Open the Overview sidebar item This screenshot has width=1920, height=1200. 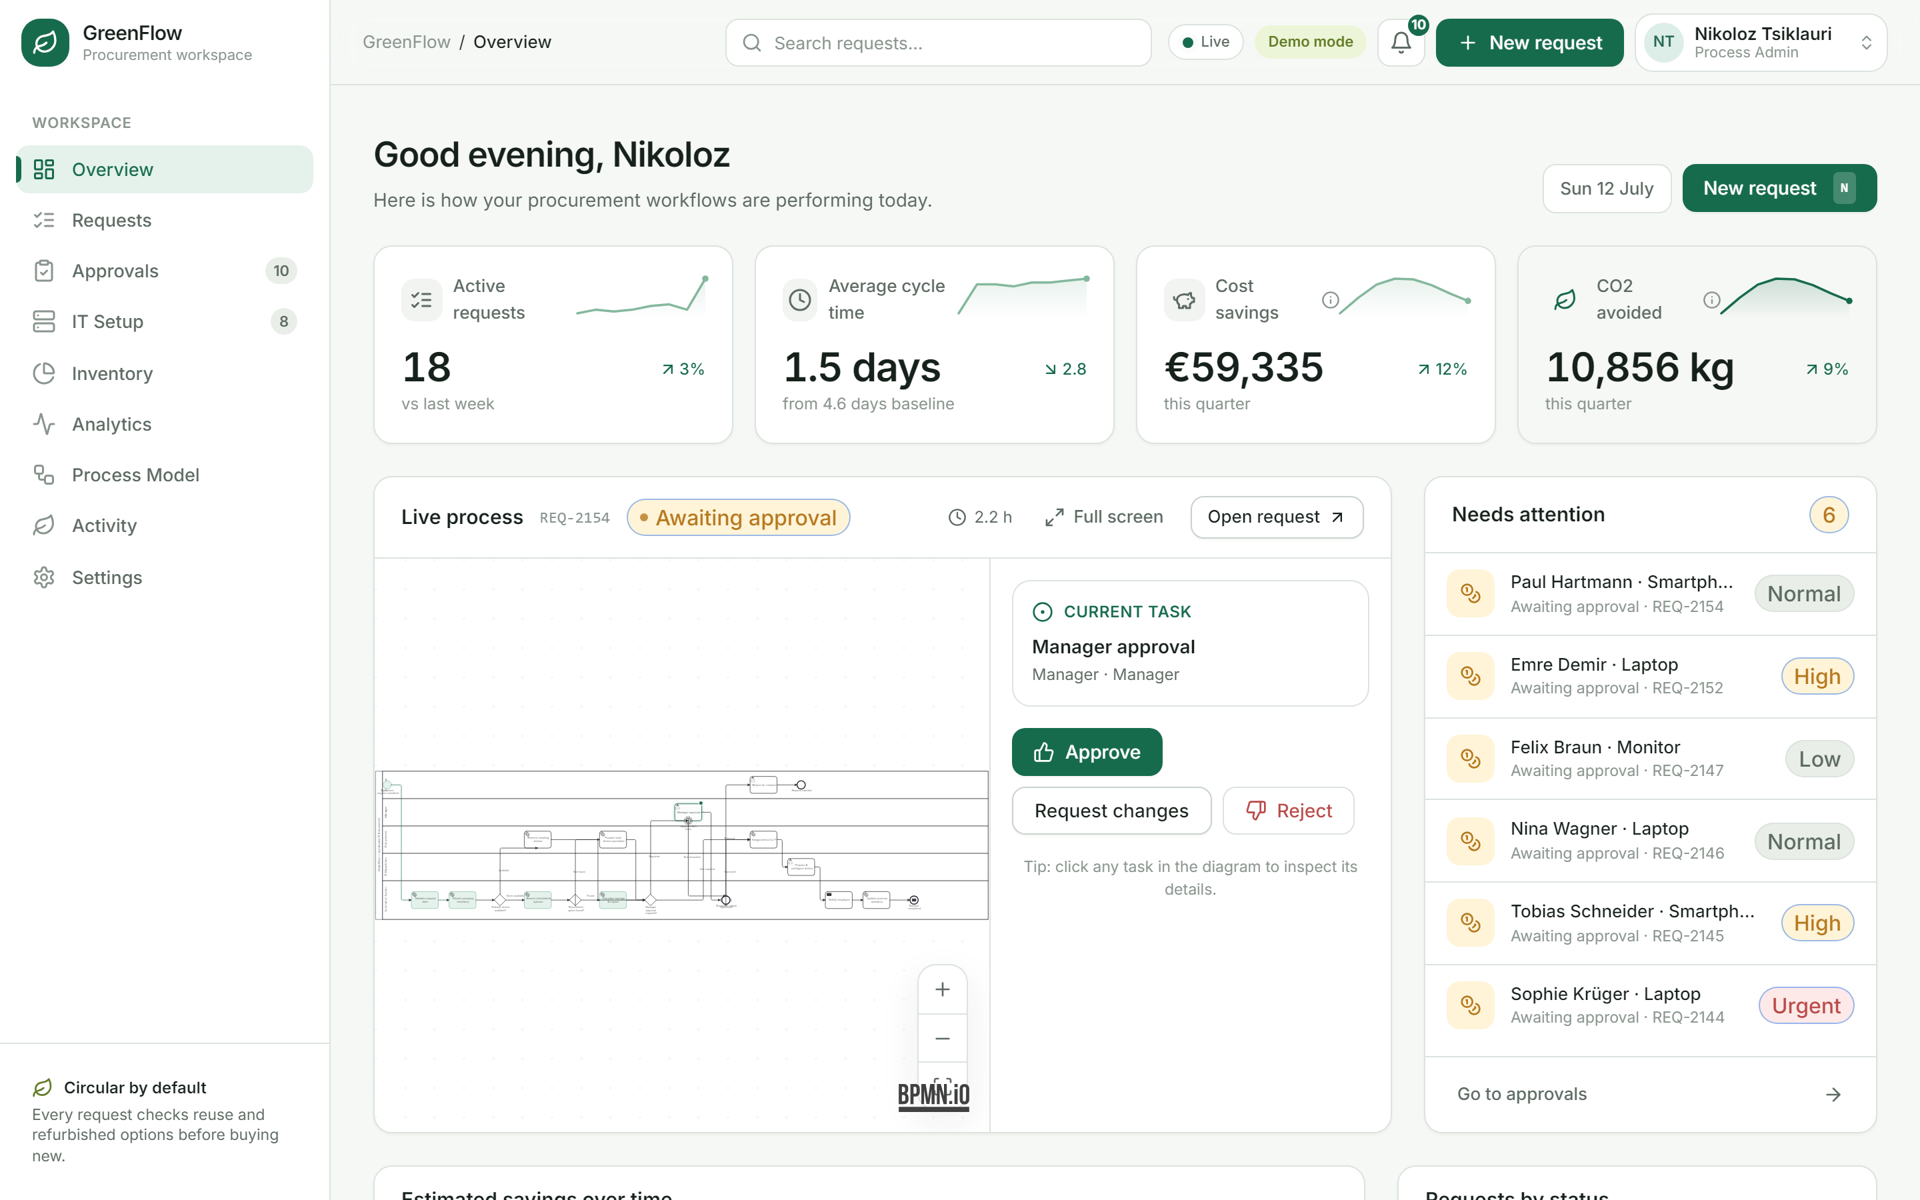pyautogui.click(x=165, y=169)
